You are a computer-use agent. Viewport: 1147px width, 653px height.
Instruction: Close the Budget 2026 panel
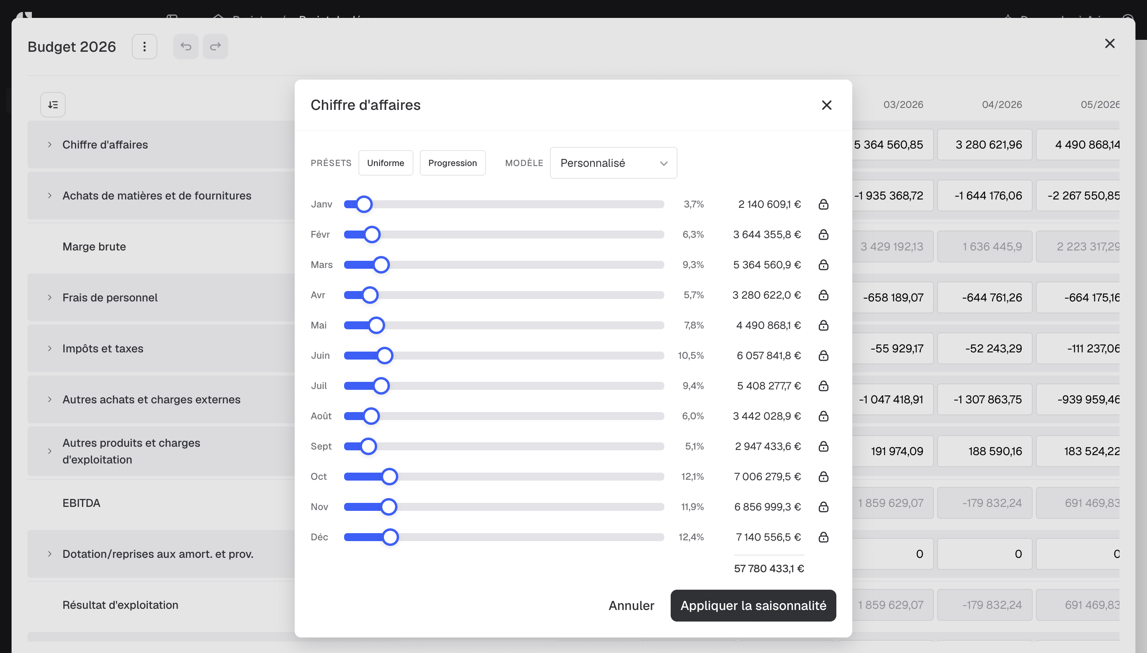click(1110, 43)
